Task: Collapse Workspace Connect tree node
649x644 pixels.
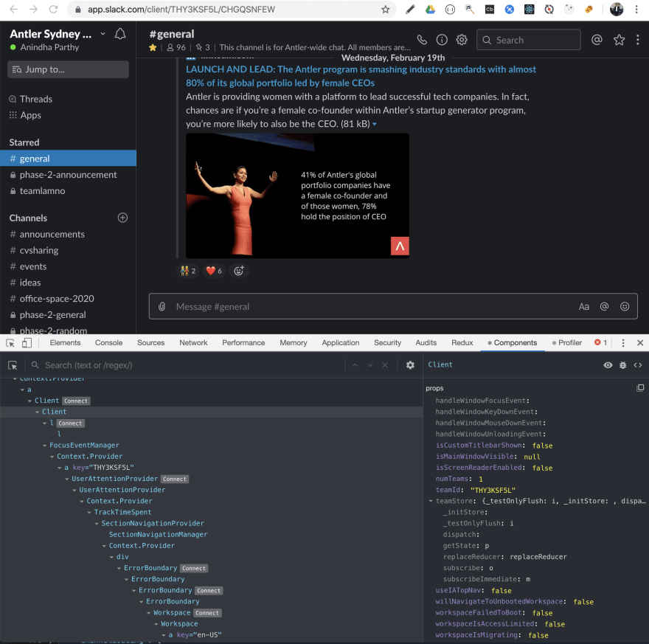Action: click(x=149, y=613)
